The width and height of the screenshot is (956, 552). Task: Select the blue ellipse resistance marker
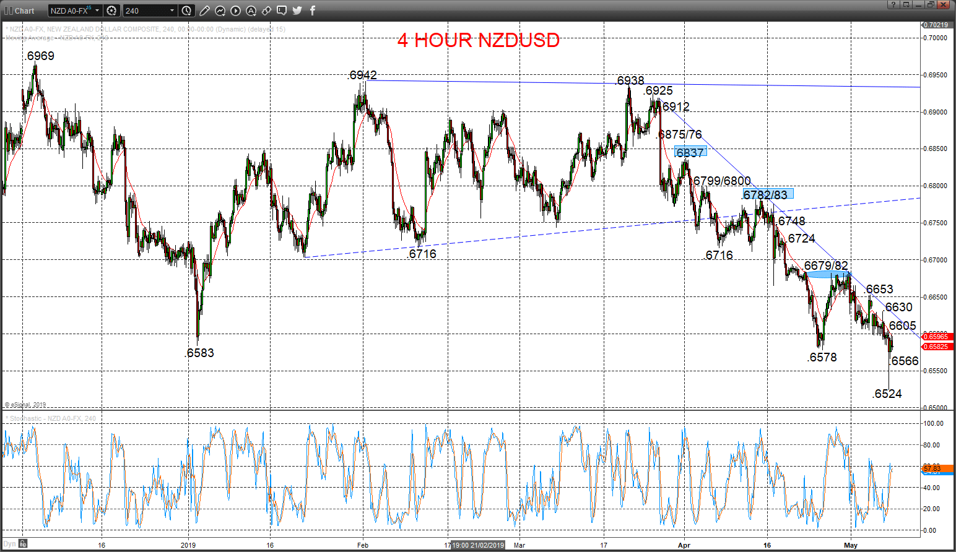(827, 274)
